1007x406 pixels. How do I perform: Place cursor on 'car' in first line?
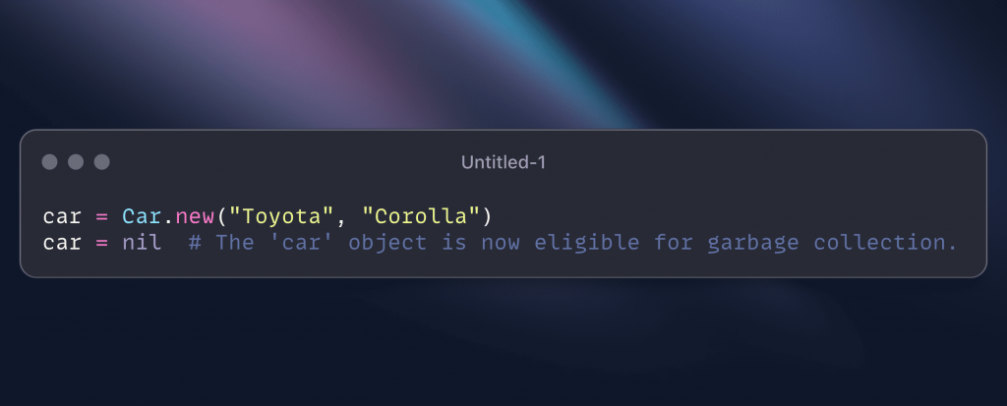tap(62, 216)
